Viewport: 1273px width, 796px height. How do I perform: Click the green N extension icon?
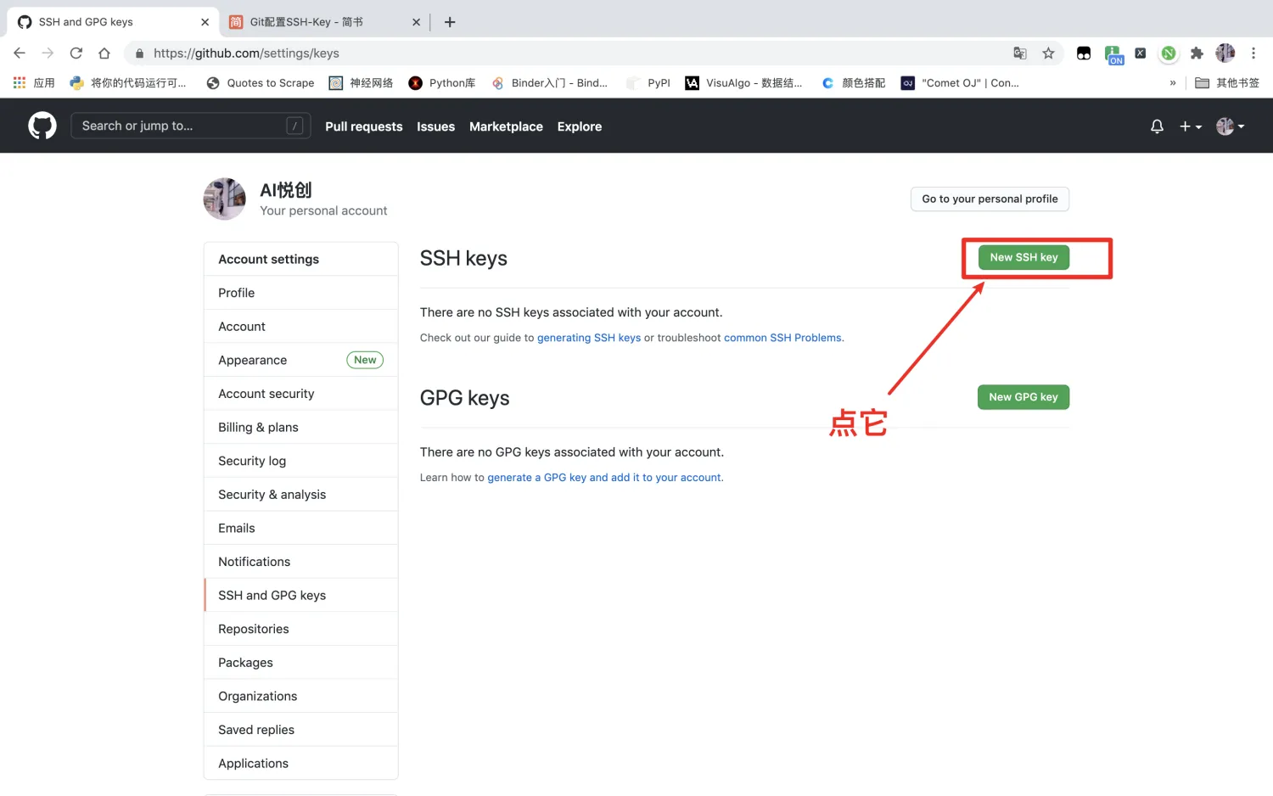pyautogui.click(x=1169, y=53)
